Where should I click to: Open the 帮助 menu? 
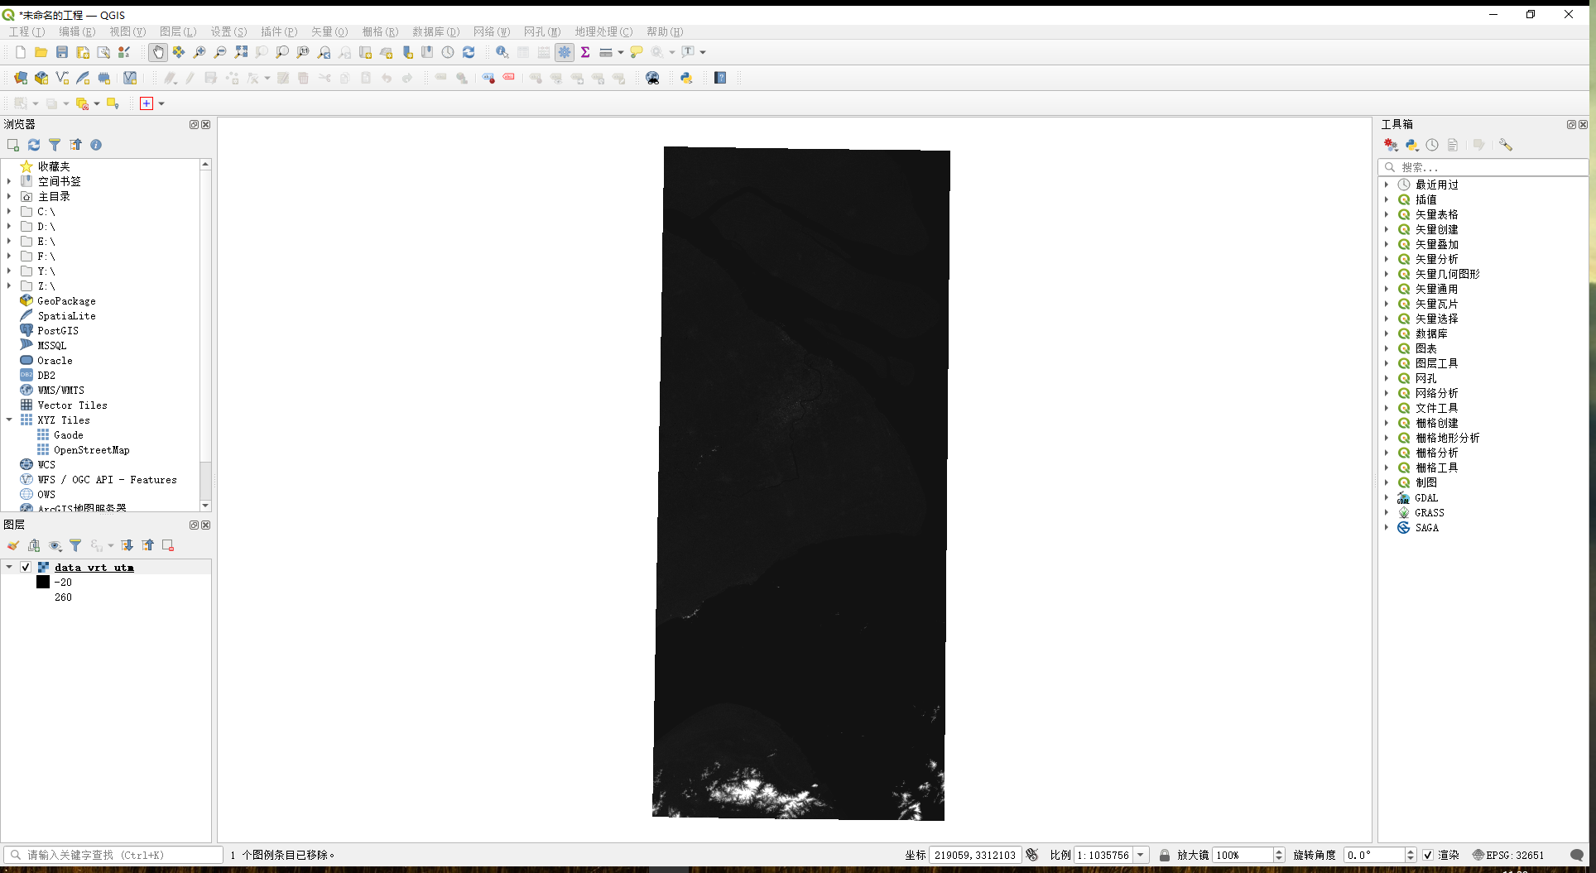665,31
